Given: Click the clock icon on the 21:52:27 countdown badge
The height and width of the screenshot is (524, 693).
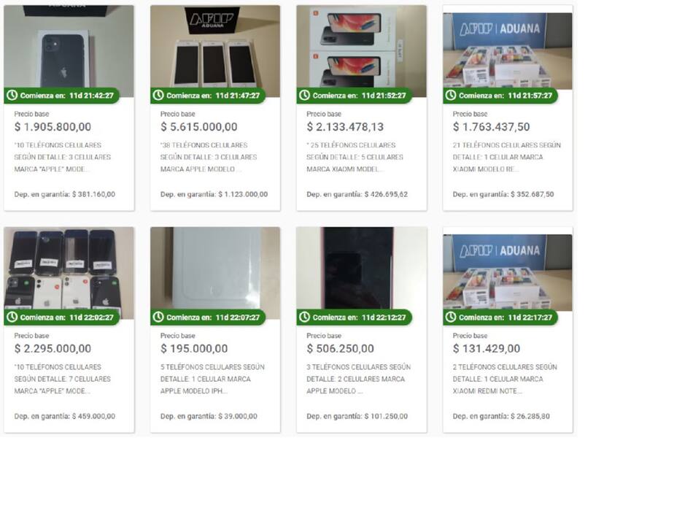Looking at the screenshot, I should (304, 95).
